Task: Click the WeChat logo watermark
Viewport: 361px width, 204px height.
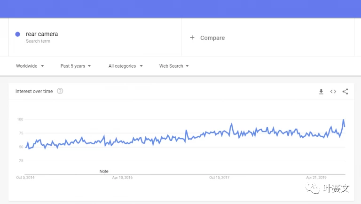Action: pyautogui.click(x=313, y=189)
